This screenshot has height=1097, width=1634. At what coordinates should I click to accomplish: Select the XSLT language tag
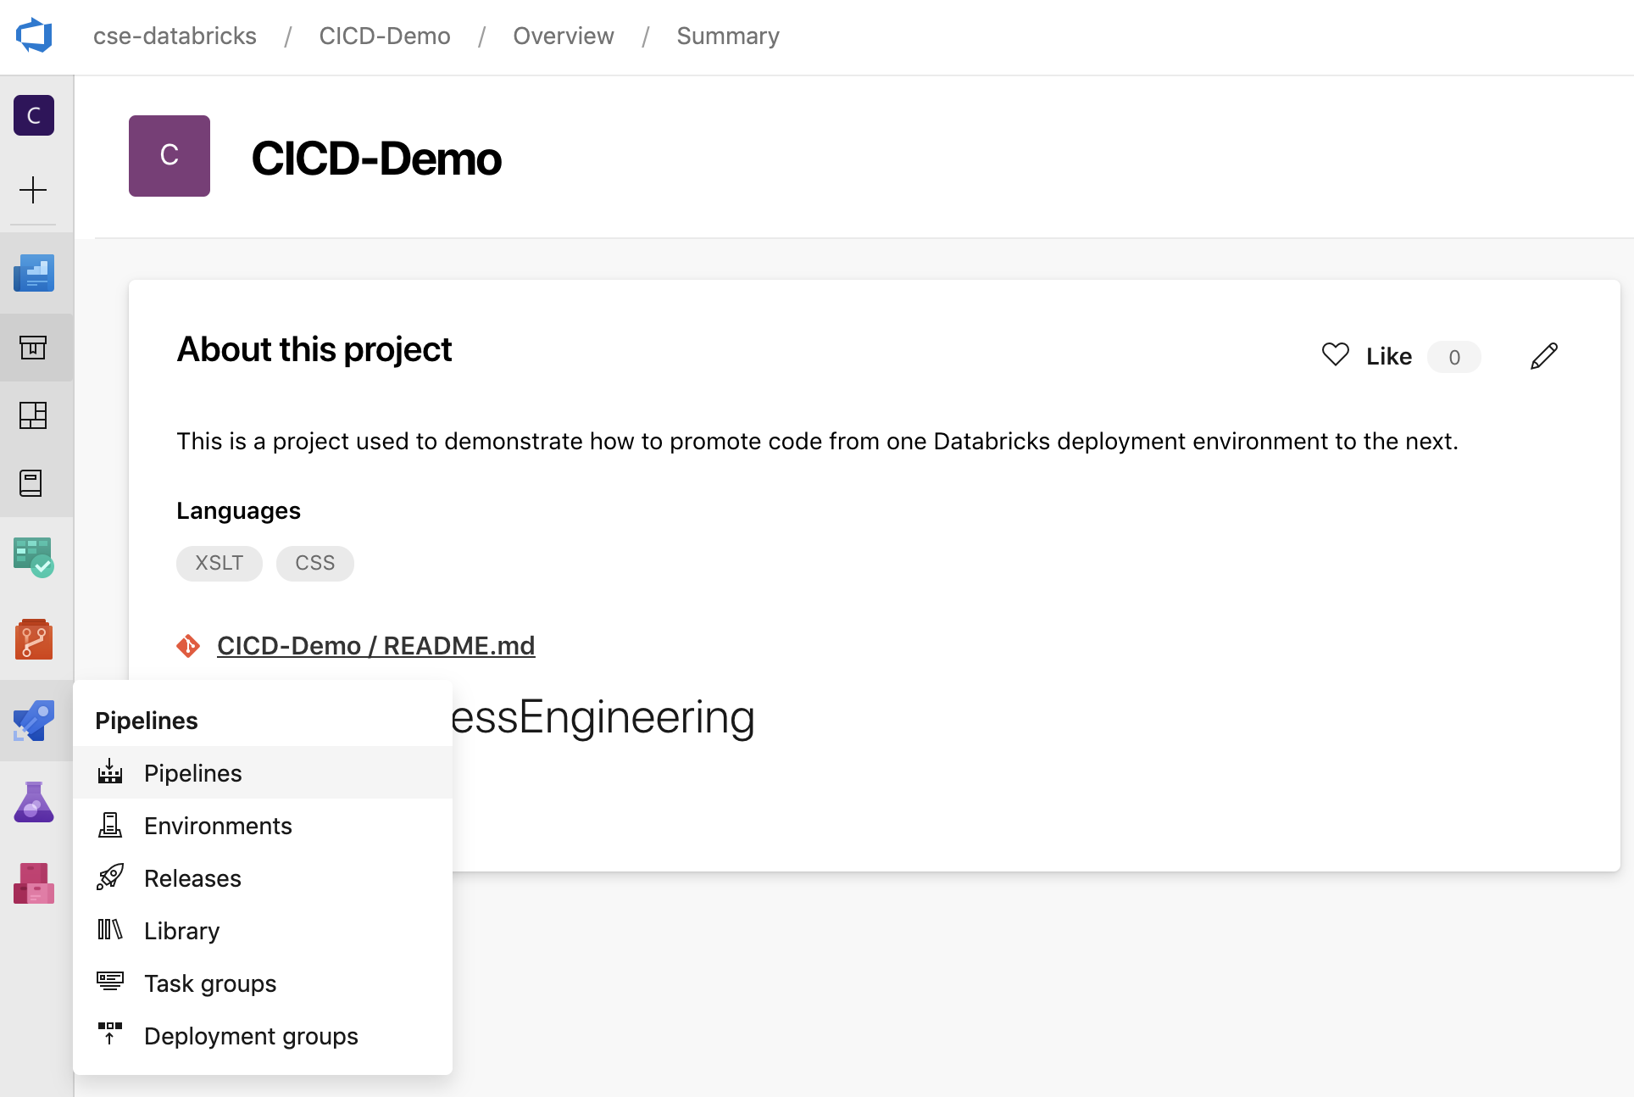click(220, 562)
